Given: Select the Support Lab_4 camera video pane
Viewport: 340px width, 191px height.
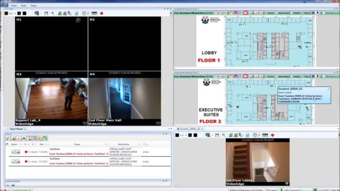Looking at the screenshot, I should click(x=51, y=99).
